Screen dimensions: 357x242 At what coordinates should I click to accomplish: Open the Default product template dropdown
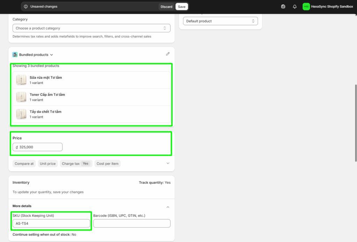[x=220, y=21]
